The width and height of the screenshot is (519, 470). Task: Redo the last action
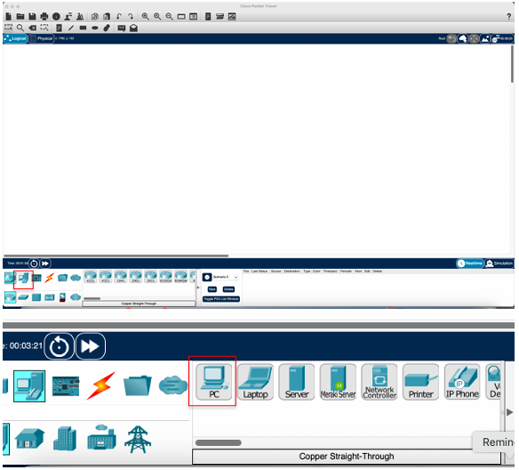(x=131, y=16)
